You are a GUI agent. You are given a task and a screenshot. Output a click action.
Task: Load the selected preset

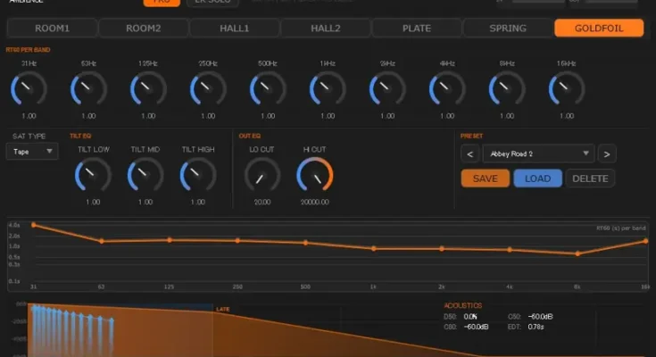pyautogui.click(x=537, y=178)
